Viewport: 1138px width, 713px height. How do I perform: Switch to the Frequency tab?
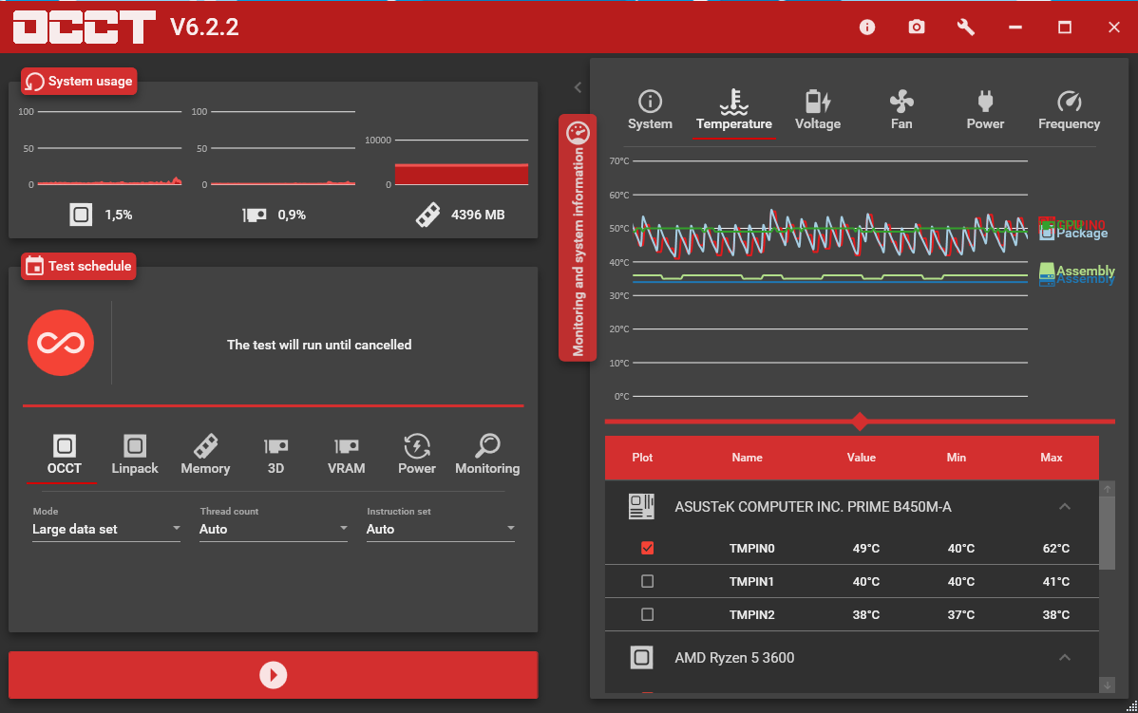pyautogui.click(x=1069, y=110)
